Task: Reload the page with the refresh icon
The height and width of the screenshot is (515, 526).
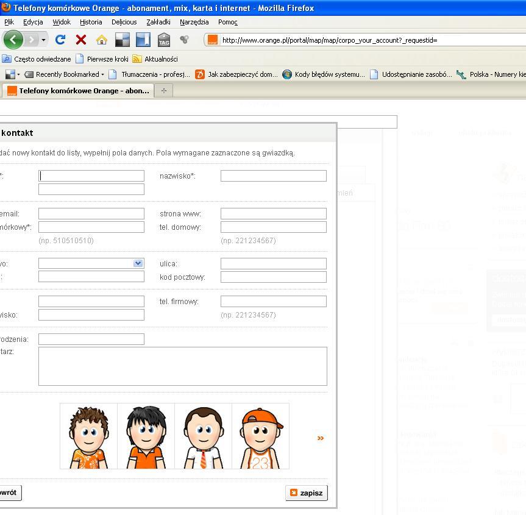Action: point(60,40)
